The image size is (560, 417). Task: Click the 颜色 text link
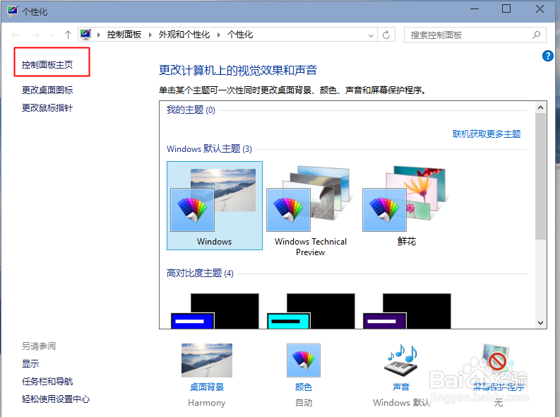(304, 387)
